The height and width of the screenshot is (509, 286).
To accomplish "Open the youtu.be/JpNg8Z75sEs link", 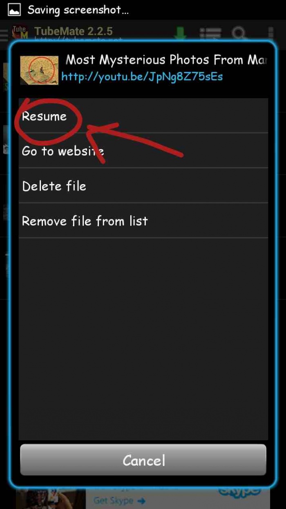I will pos(142,76).
